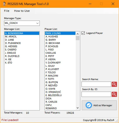Viewport: 119px width, 123px height.
Task: Select CASILLAS in Player List
Action: tap(60, 53)
